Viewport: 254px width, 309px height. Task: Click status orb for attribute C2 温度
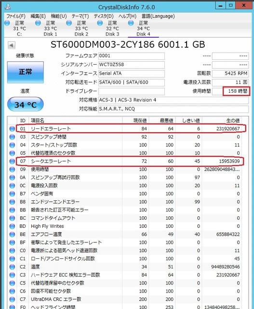click(x=12, y=267)
